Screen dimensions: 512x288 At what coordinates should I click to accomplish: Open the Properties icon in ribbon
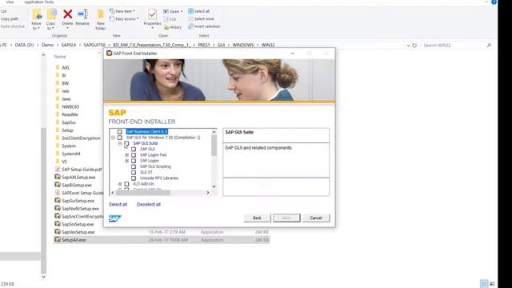(152, 14)
